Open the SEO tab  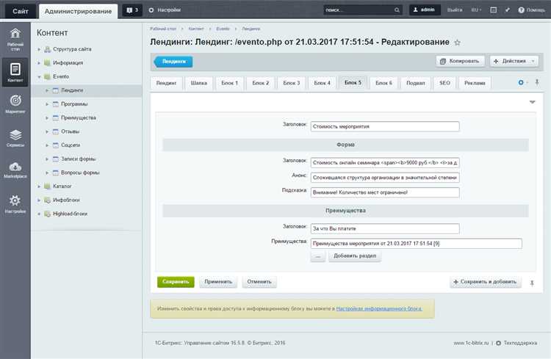coord(444,83)
